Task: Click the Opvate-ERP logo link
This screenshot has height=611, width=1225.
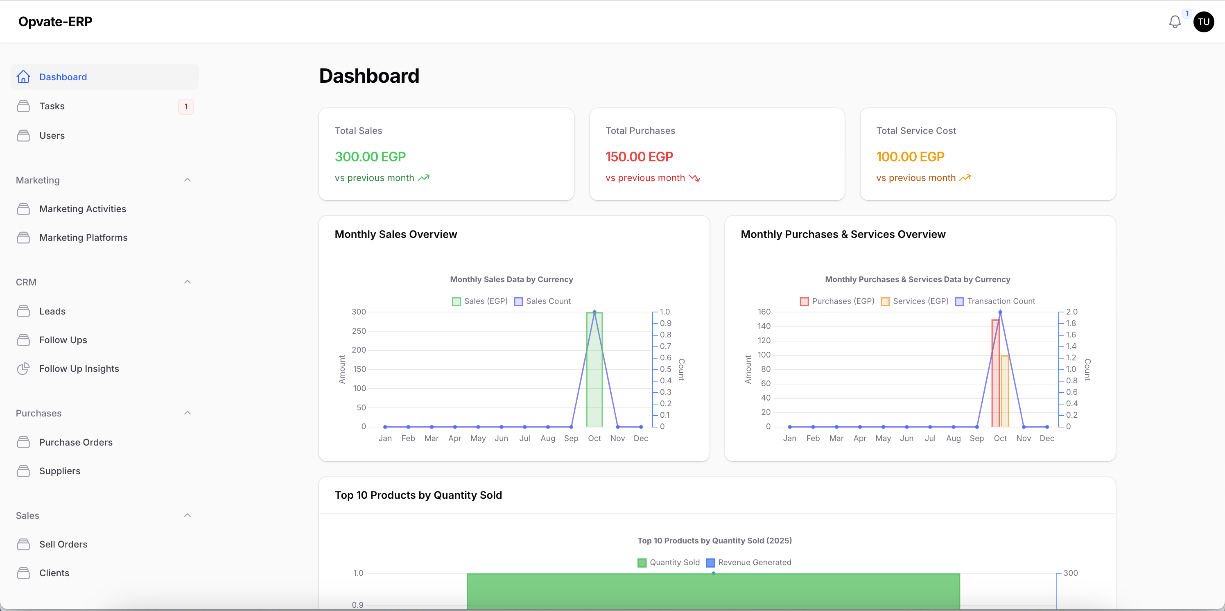Action: (55, 22)
